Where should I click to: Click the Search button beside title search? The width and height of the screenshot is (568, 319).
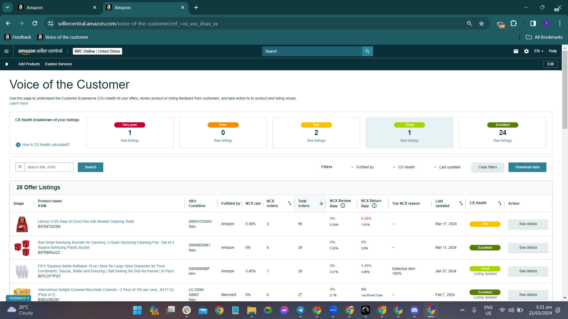pos(91,167)
